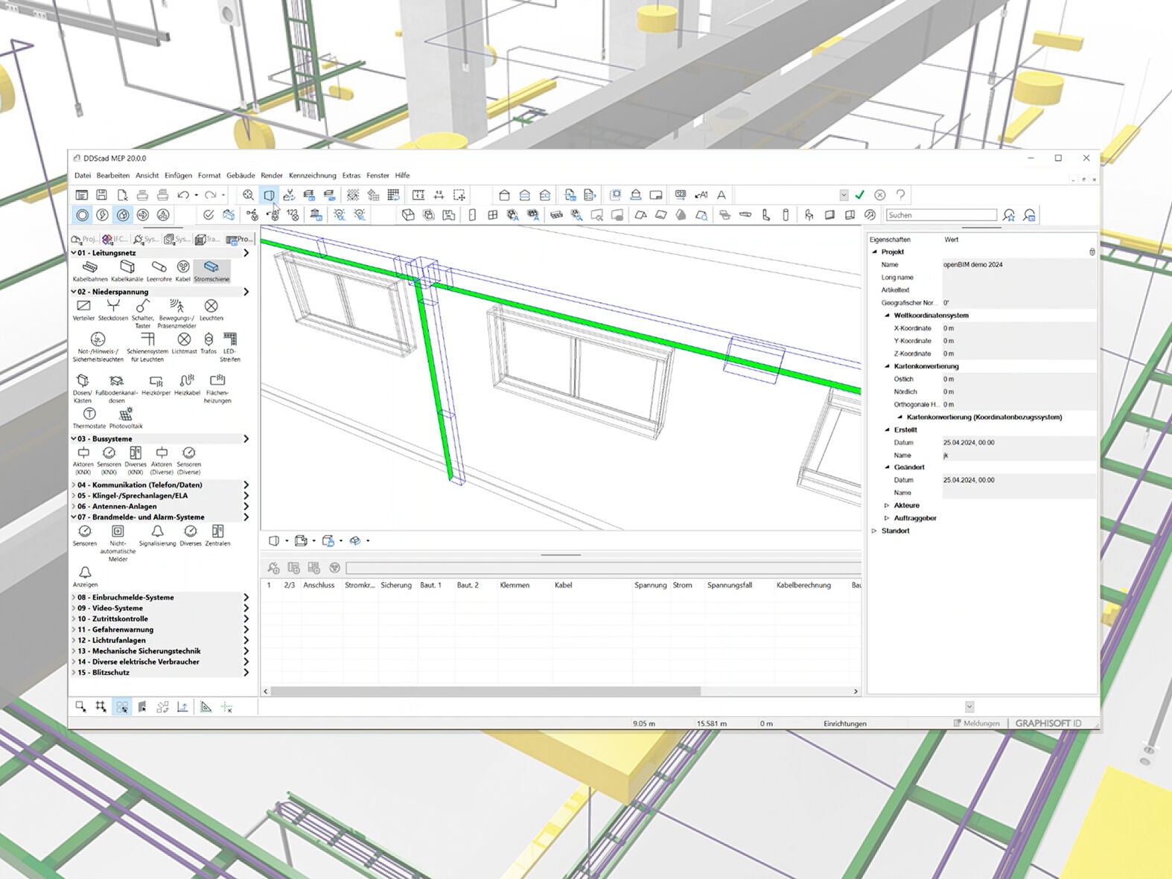The image size is (1172, 879).
Task: Choose the Stromschiene tool in Leitungsnetz
Action: coord(211,268)
